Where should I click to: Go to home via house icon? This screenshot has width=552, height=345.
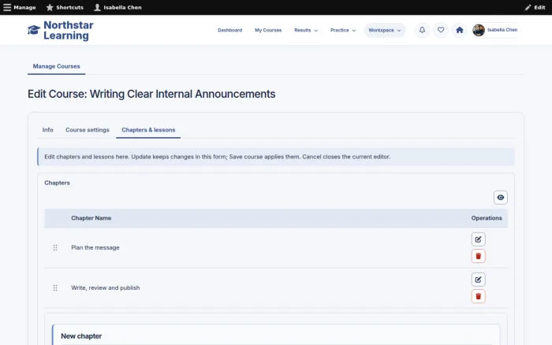(460, 30)
